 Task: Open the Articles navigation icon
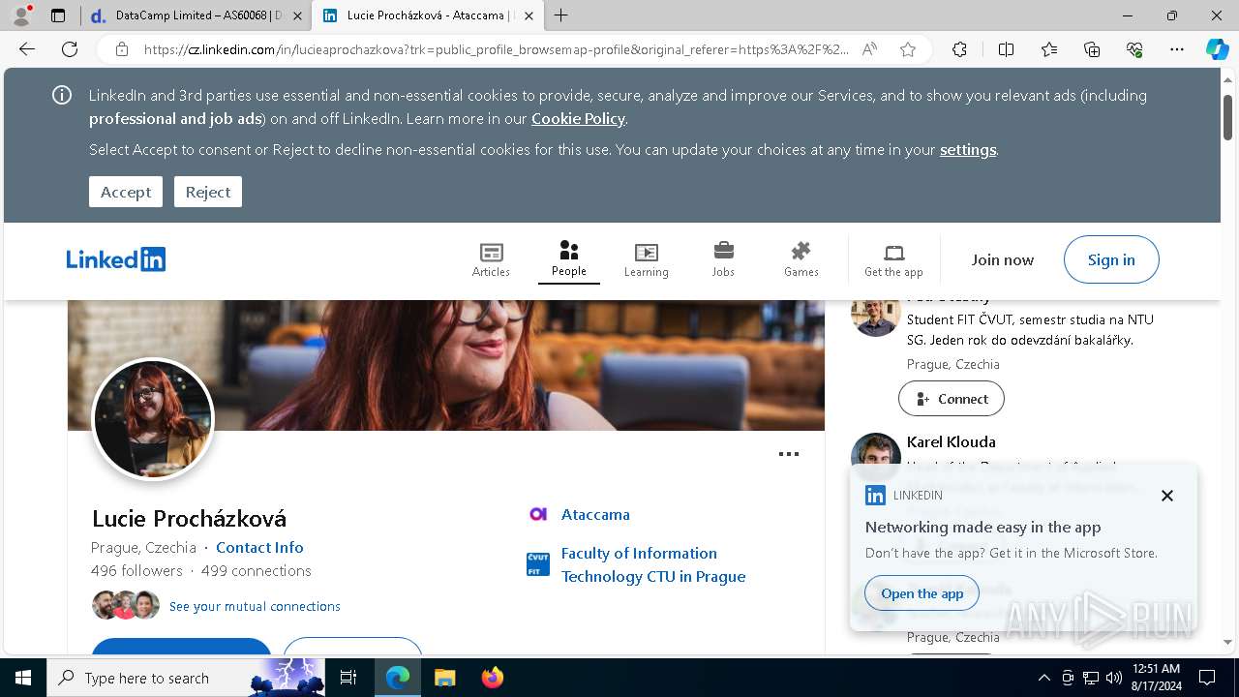click(491, 259)
